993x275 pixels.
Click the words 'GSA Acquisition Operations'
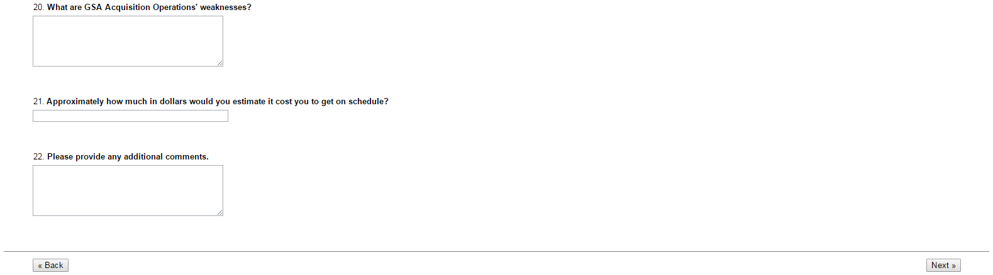(141, 8)
